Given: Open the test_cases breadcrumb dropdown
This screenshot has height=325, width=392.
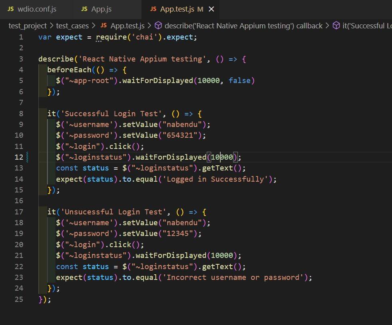Looking at the screenshot, I should [72, 26].
